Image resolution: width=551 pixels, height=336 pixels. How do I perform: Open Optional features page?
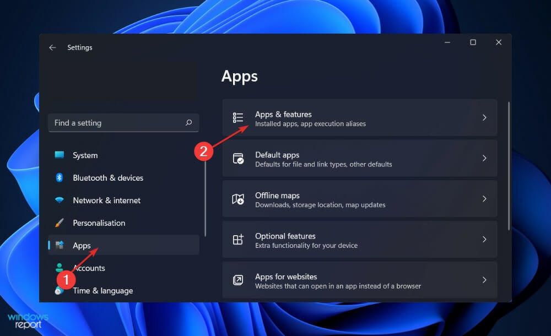pos(359,240)
